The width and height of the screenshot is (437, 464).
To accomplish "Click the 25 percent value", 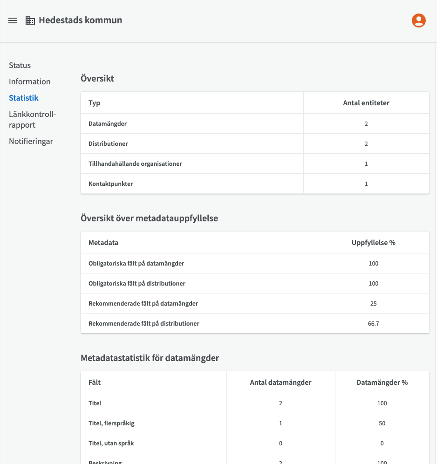I will coord(373,304).
